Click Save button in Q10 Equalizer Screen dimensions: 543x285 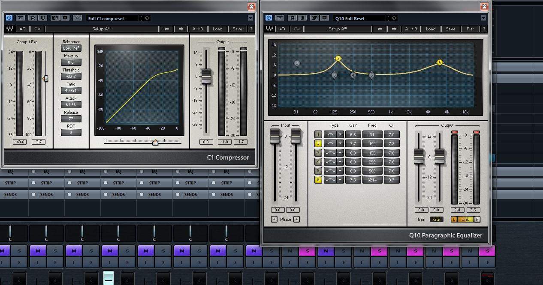click(x=450, y=29)
